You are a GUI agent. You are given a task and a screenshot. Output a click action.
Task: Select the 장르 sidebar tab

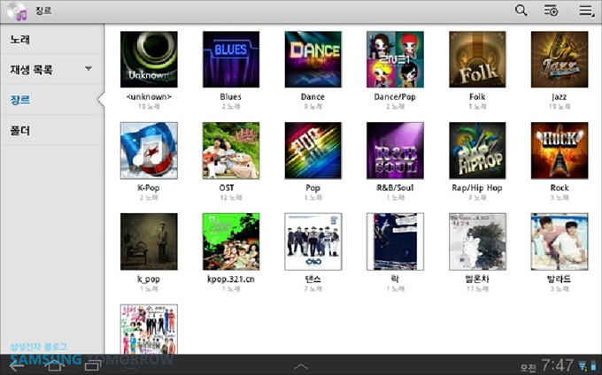click(x=19, y=100)
